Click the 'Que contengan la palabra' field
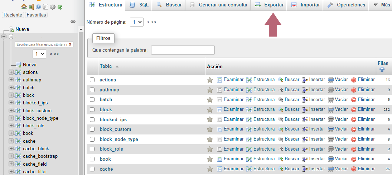This screenshot has width=392, height=175. [x=183, y=50]
